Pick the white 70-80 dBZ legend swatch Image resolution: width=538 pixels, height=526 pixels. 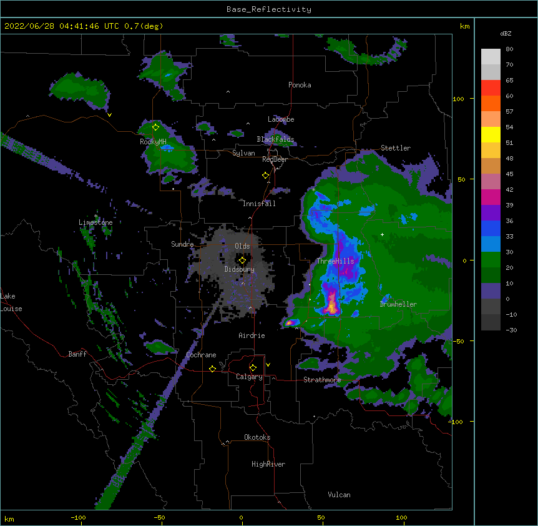pos(491,57)
